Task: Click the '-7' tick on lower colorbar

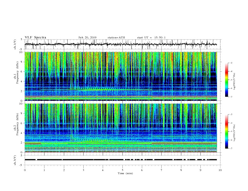Action: tap(231, 149)
